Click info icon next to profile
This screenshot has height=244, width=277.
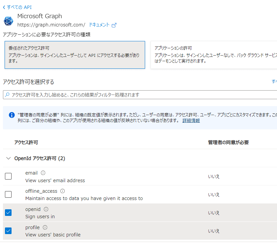(45, 227)
